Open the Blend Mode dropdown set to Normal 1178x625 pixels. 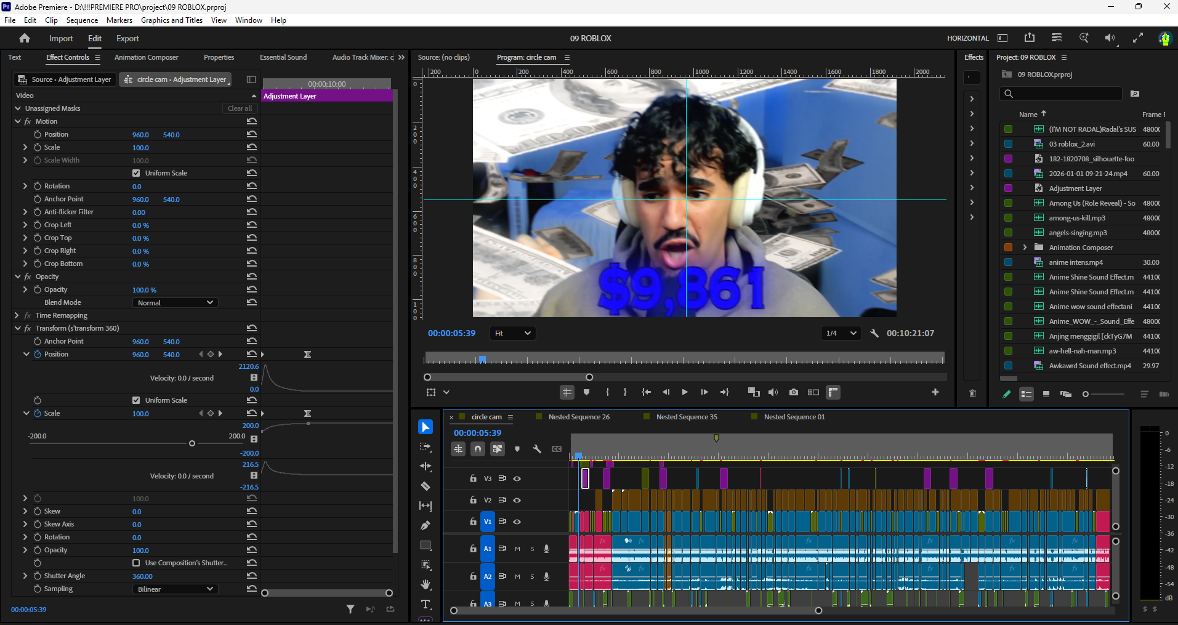pos(175,302)
